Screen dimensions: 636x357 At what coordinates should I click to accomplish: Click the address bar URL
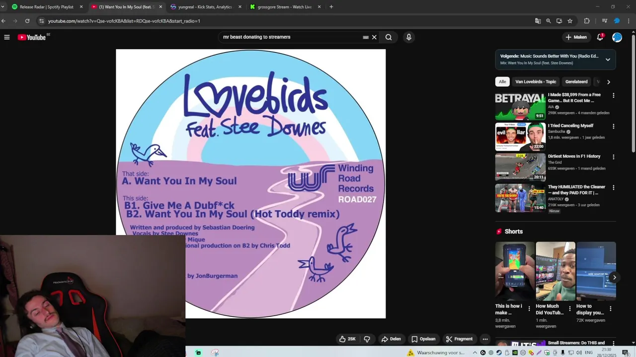tap(124, 21)
